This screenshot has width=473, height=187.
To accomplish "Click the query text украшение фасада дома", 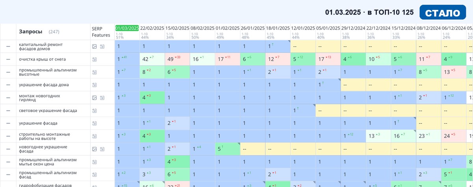I will pyautogui.click(x=44, y=85).
